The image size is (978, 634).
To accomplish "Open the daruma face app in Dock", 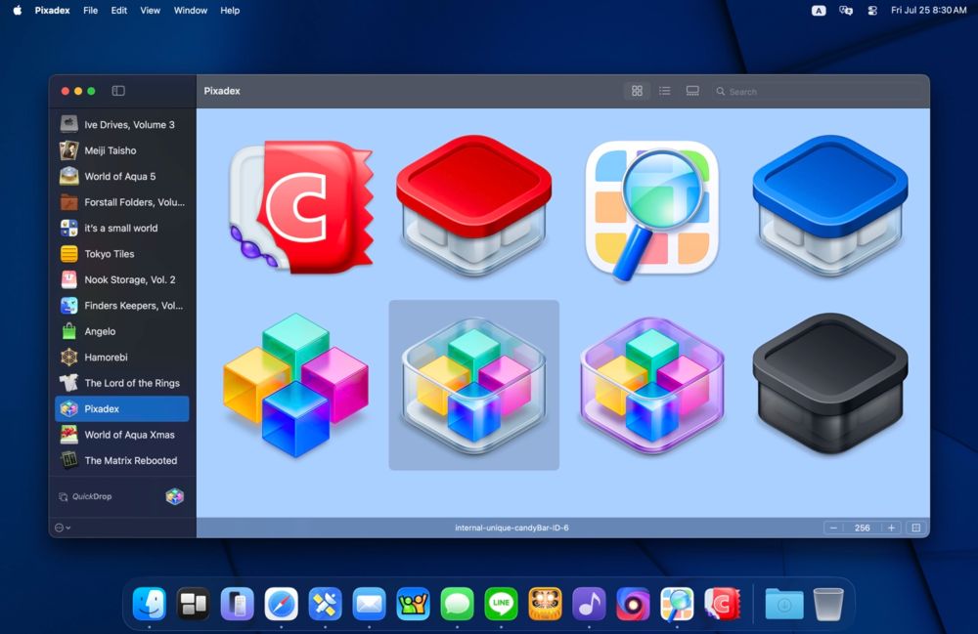I will point(545,604).
